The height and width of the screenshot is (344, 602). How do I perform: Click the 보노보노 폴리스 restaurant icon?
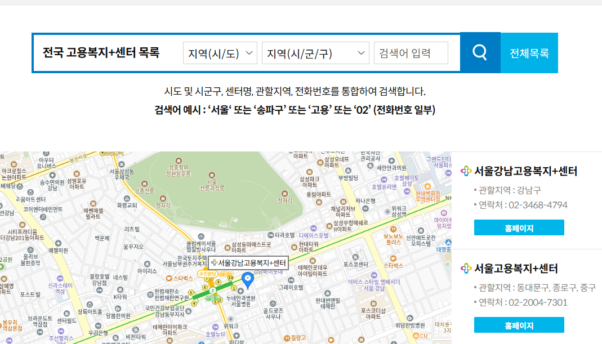click(393, 229)
